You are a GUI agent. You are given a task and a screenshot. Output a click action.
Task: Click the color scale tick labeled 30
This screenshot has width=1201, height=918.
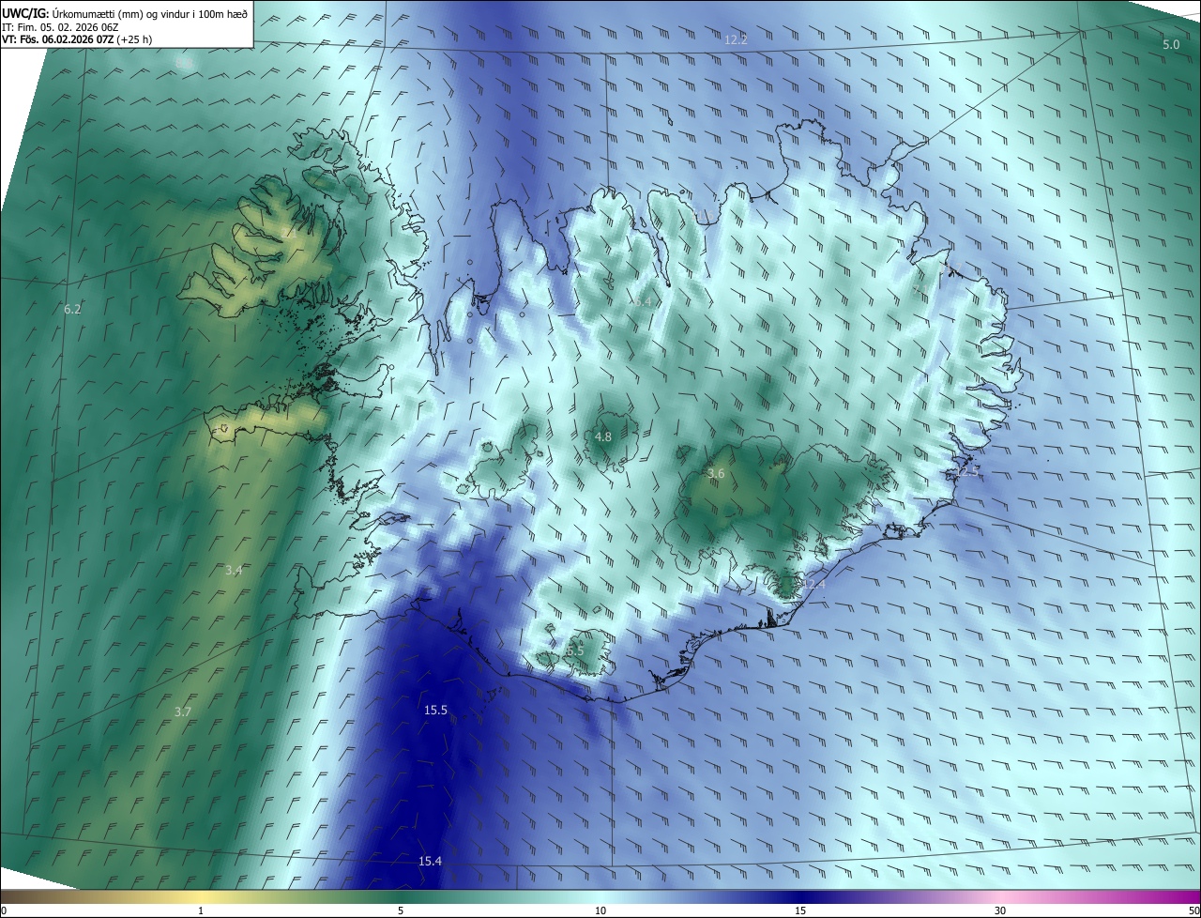pyautogui.click(x=1000, y=911)
